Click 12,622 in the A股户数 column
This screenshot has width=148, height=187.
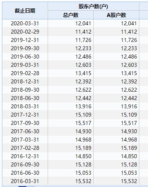(129, 90)
